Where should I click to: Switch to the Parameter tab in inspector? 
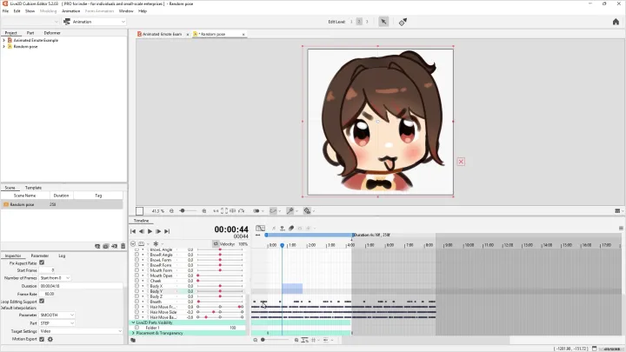pos(39,256)
